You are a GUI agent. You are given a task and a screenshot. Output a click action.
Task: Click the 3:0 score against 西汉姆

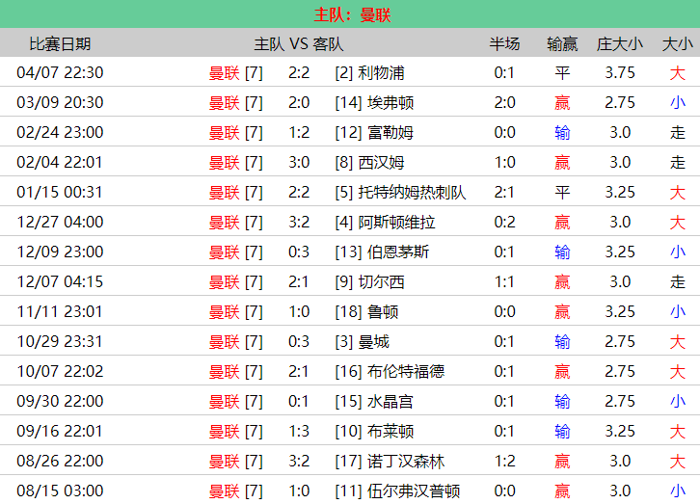[x=299, y=163]
